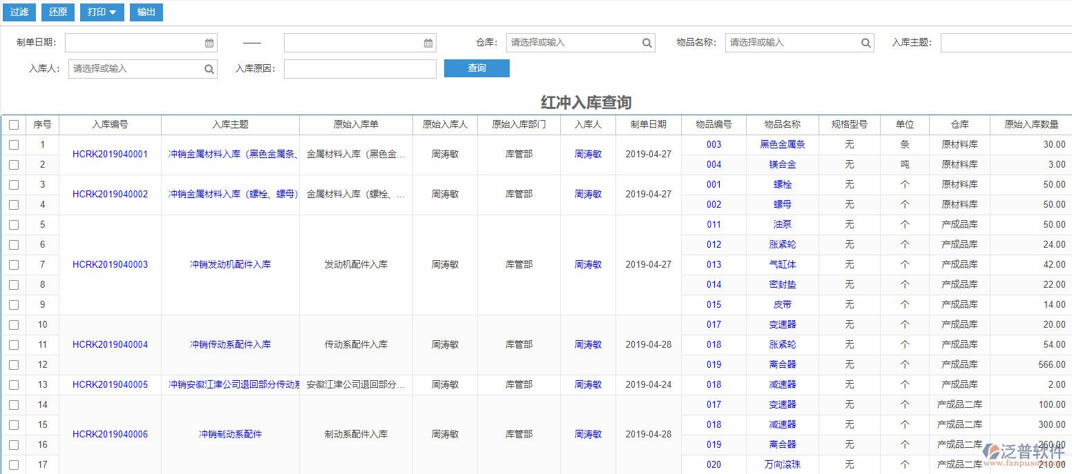
Task: Expand the 打印 dropdown menu
Action: click(x=102, y=12)
